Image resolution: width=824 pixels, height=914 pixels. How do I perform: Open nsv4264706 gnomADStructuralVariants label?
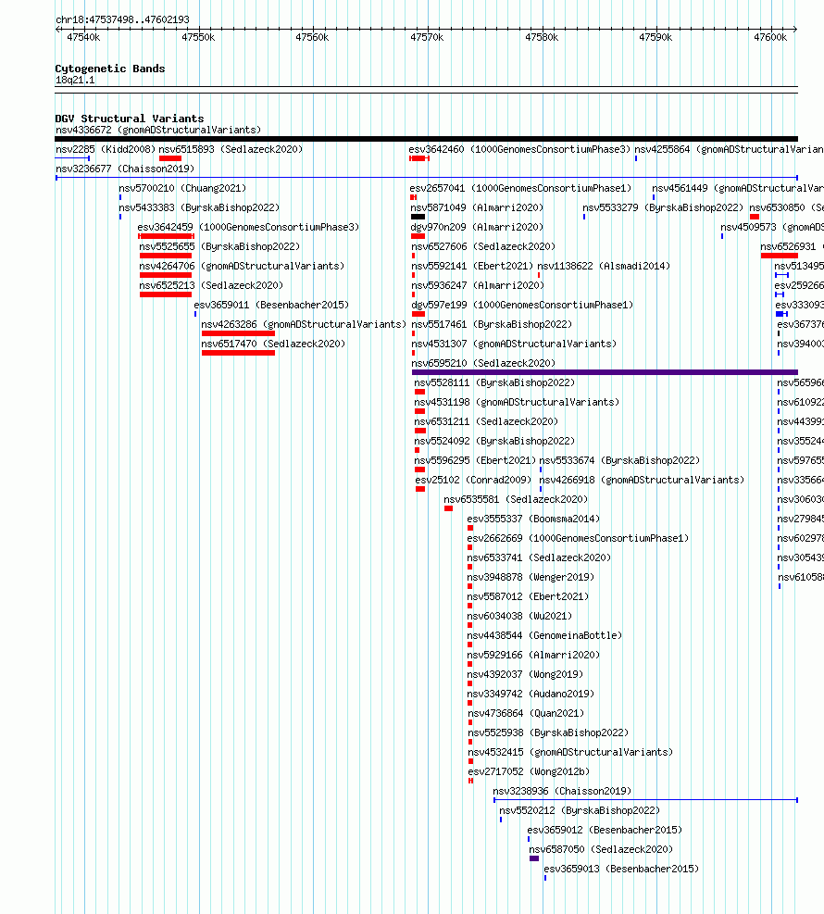coord(242,266)
